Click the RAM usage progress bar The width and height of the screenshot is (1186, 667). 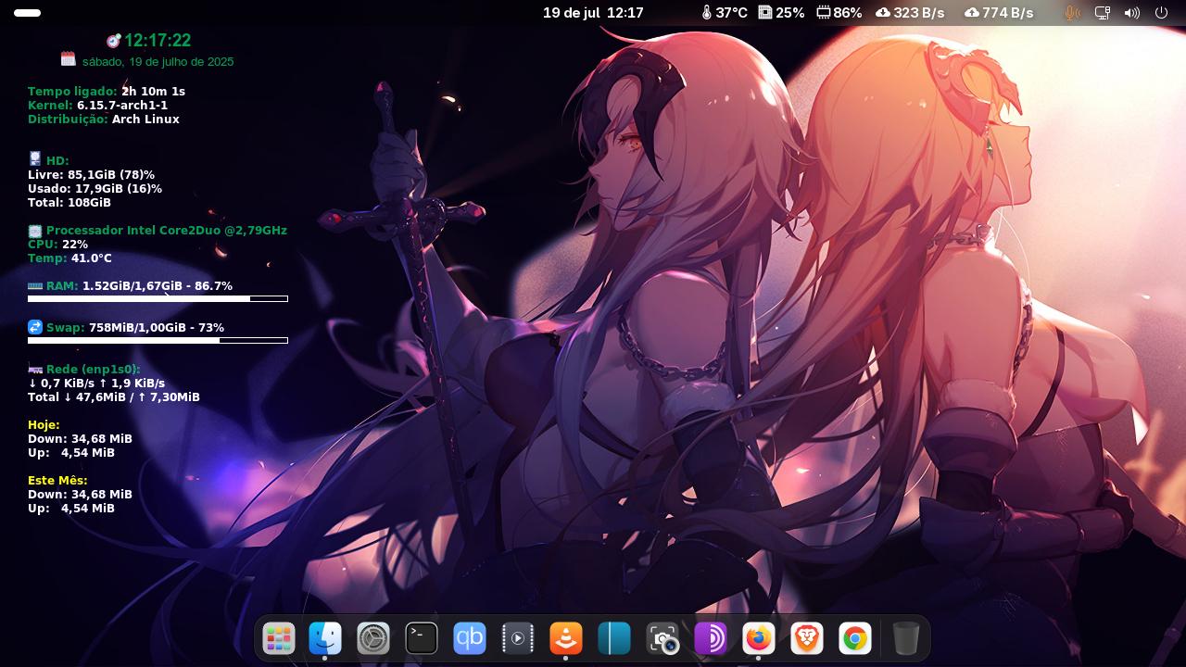click(x=158, y=299)
